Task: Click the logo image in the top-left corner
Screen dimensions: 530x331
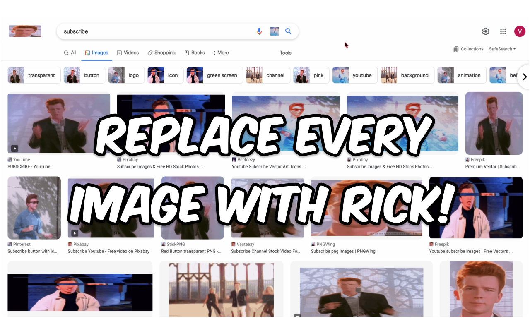Action: tap(25, 31)
